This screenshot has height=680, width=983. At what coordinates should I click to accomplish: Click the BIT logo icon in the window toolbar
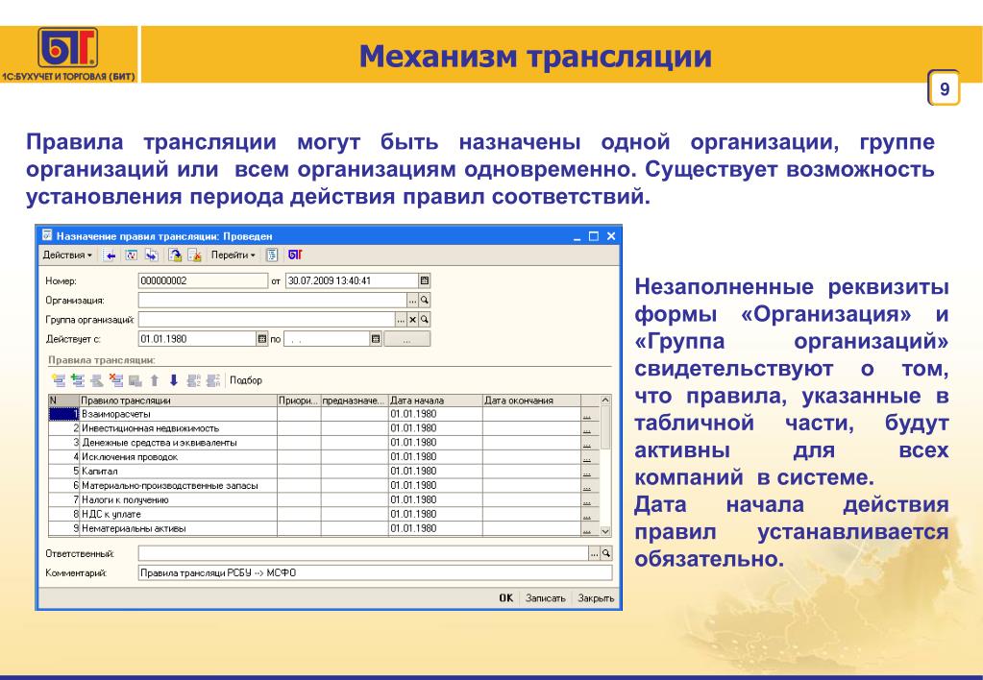click(x=295, y=255)
